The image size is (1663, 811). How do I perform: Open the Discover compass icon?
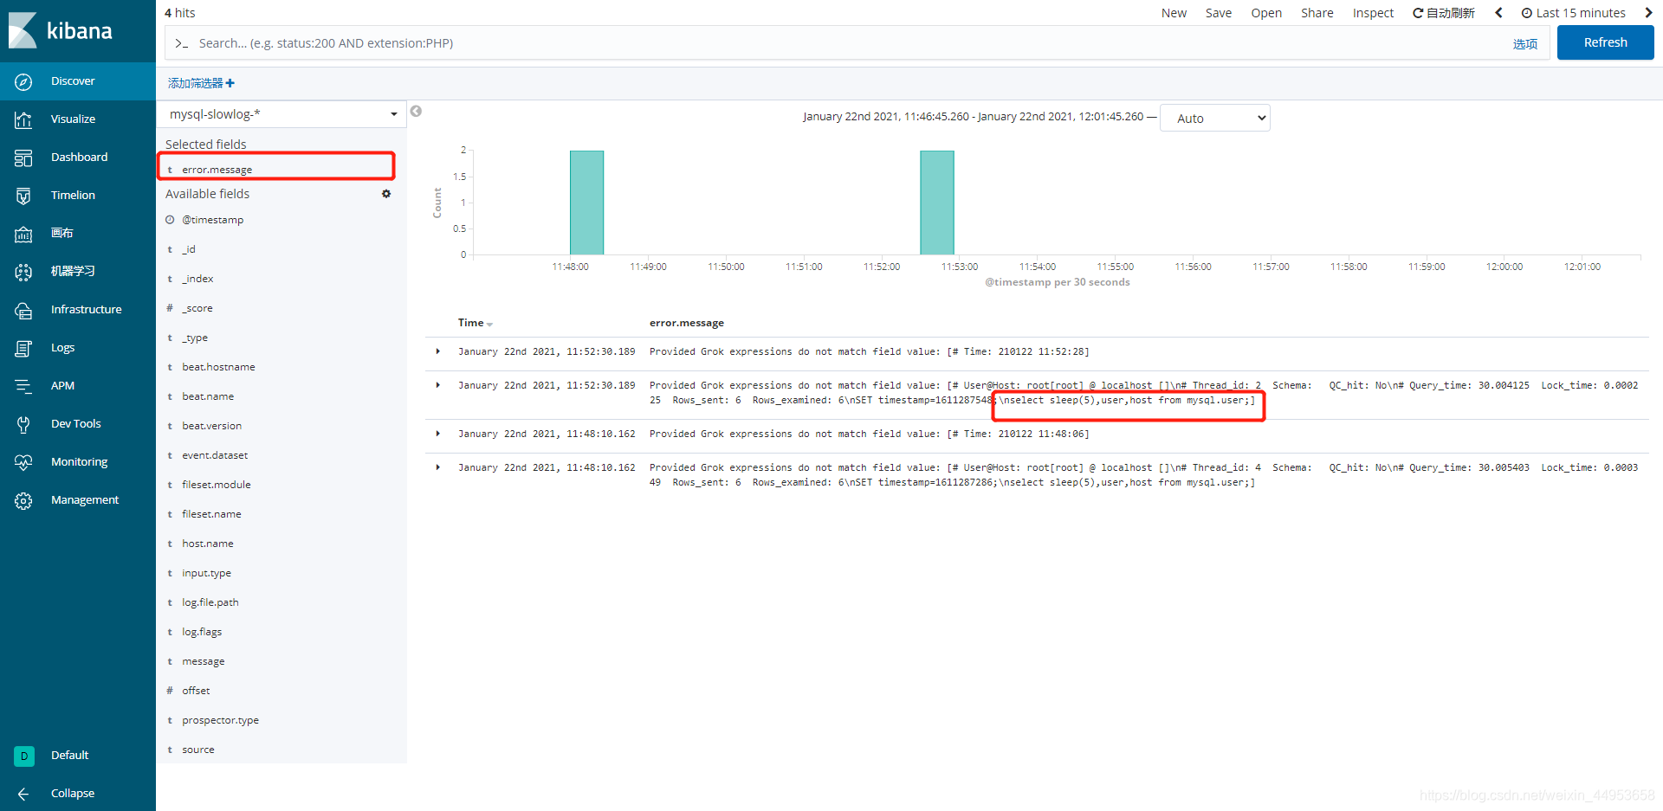click(23, 81)
